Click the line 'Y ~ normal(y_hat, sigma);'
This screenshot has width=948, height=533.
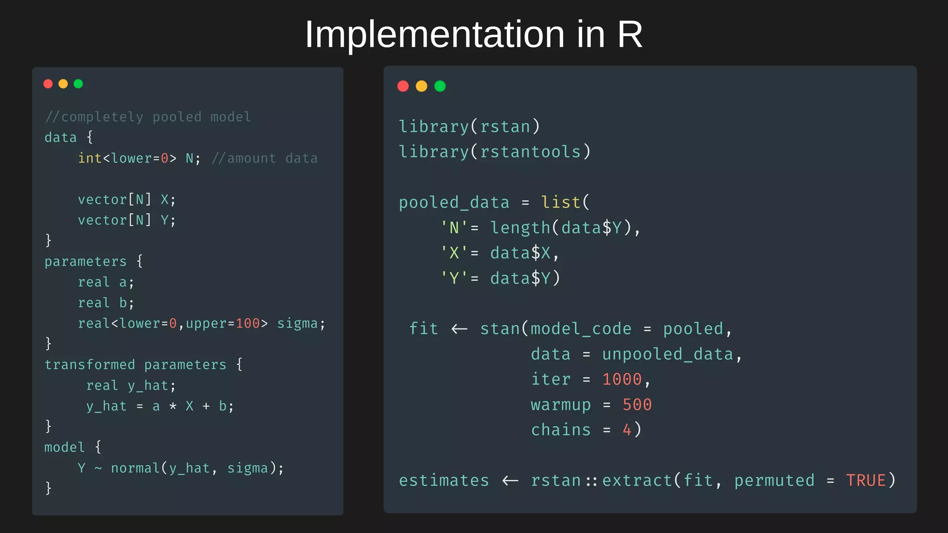[181, 468]
